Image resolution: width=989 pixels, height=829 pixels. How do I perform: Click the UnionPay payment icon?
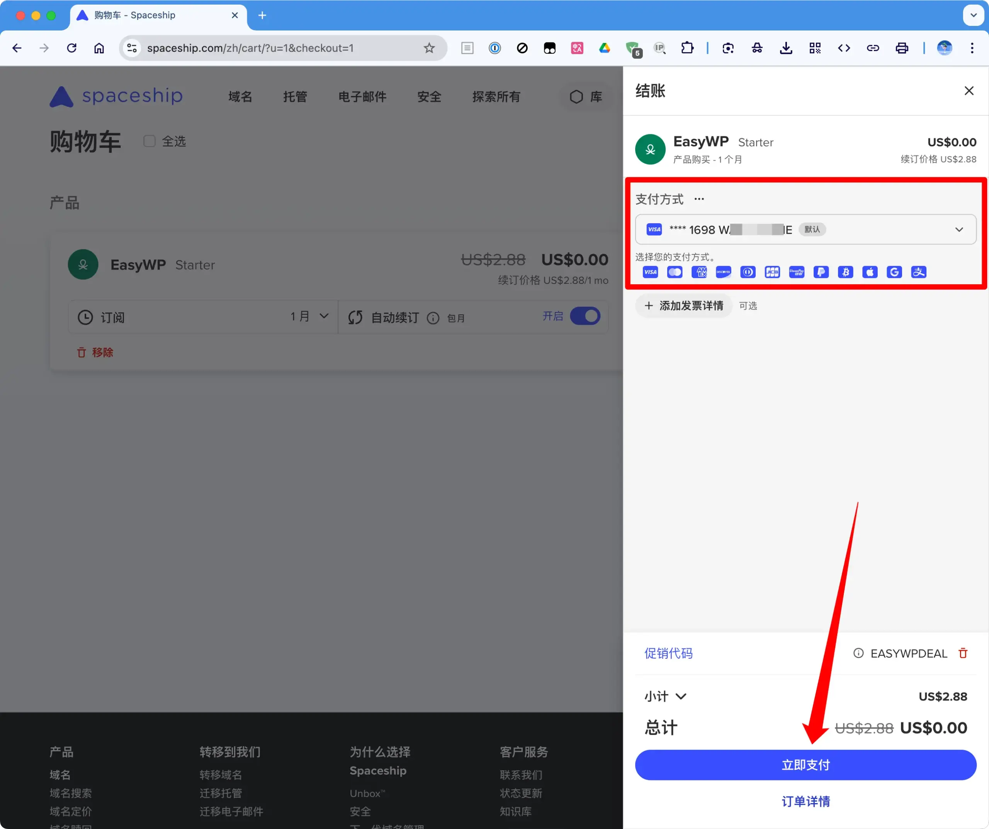coord(797,272)
